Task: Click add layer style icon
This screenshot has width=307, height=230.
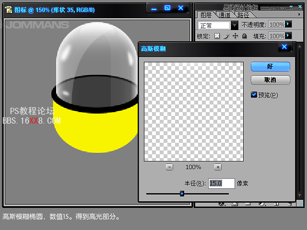Action: point(222,204)
